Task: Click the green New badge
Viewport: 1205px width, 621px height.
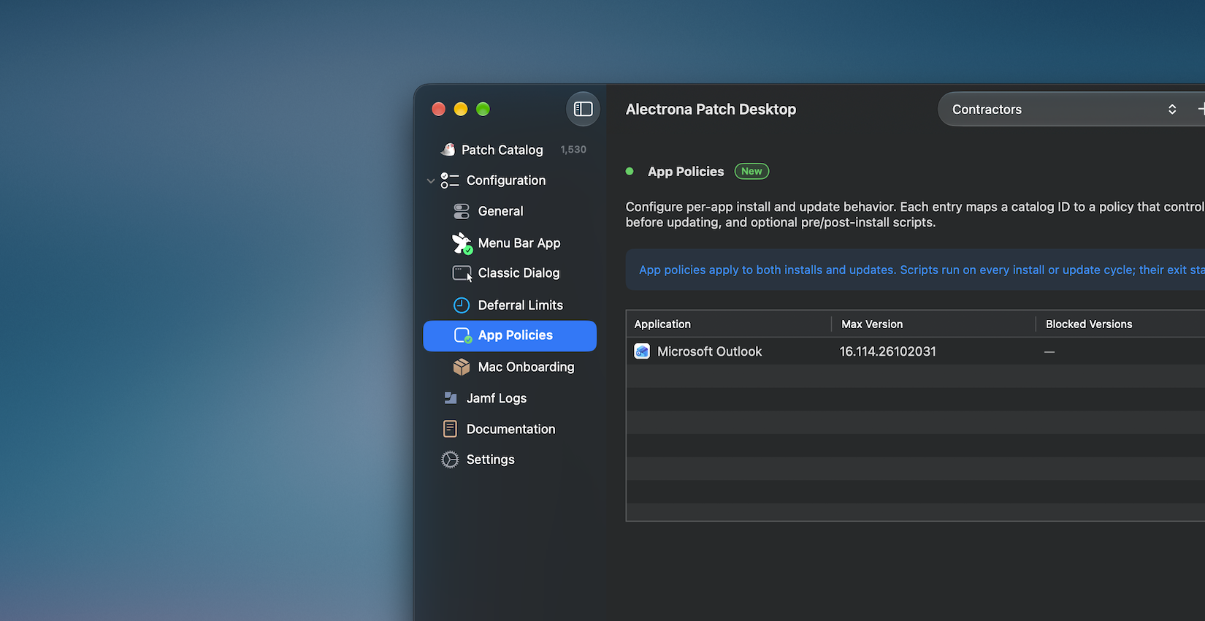Action: [751, 171]
